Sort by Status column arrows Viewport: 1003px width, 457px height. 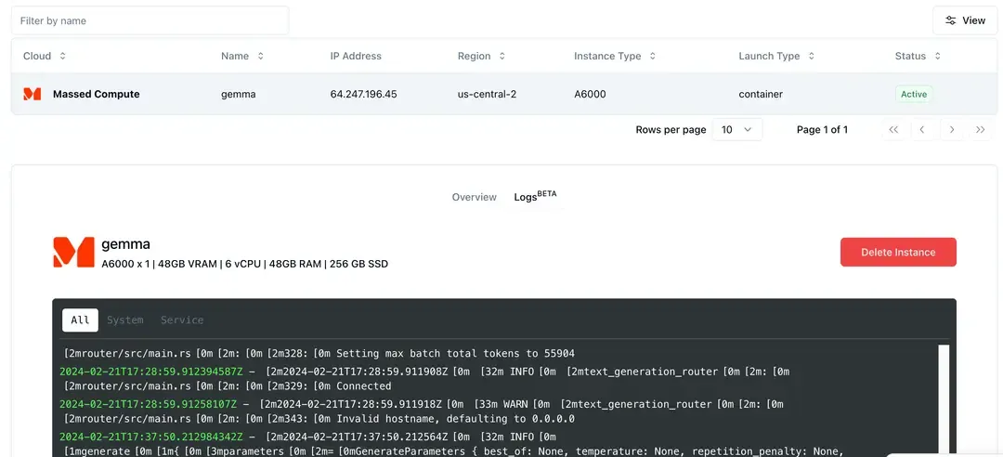tap(938, 56)
